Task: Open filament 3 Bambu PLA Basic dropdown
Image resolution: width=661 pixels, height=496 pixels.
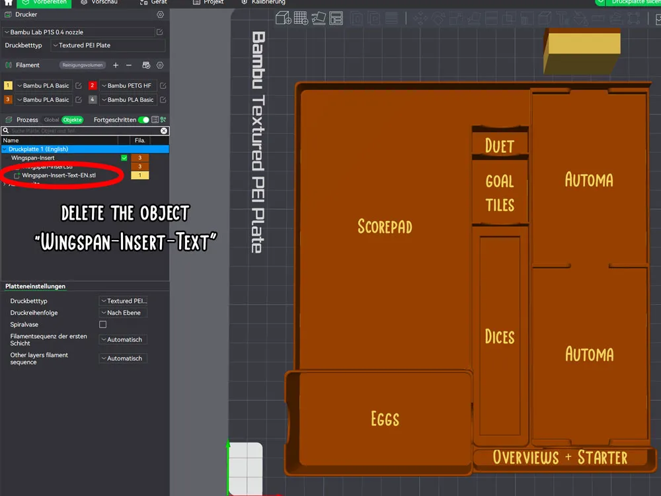Action: 44,100
